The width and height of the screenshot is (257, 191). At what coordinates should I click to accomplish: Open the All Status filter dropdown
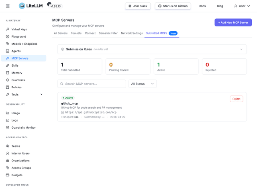tap(143, 84)
